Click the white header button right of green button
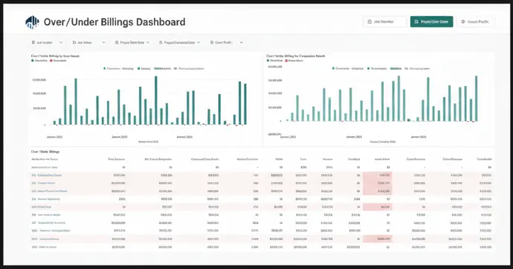The width and height of the screenshot is (513, 269). click(x=476, y=21)
